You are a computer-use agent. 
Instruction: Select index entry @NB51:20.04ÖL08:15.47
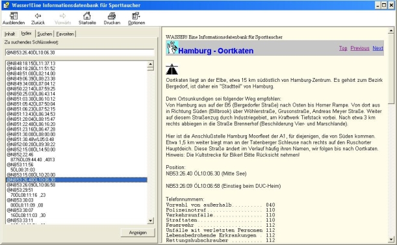(31, 119)
